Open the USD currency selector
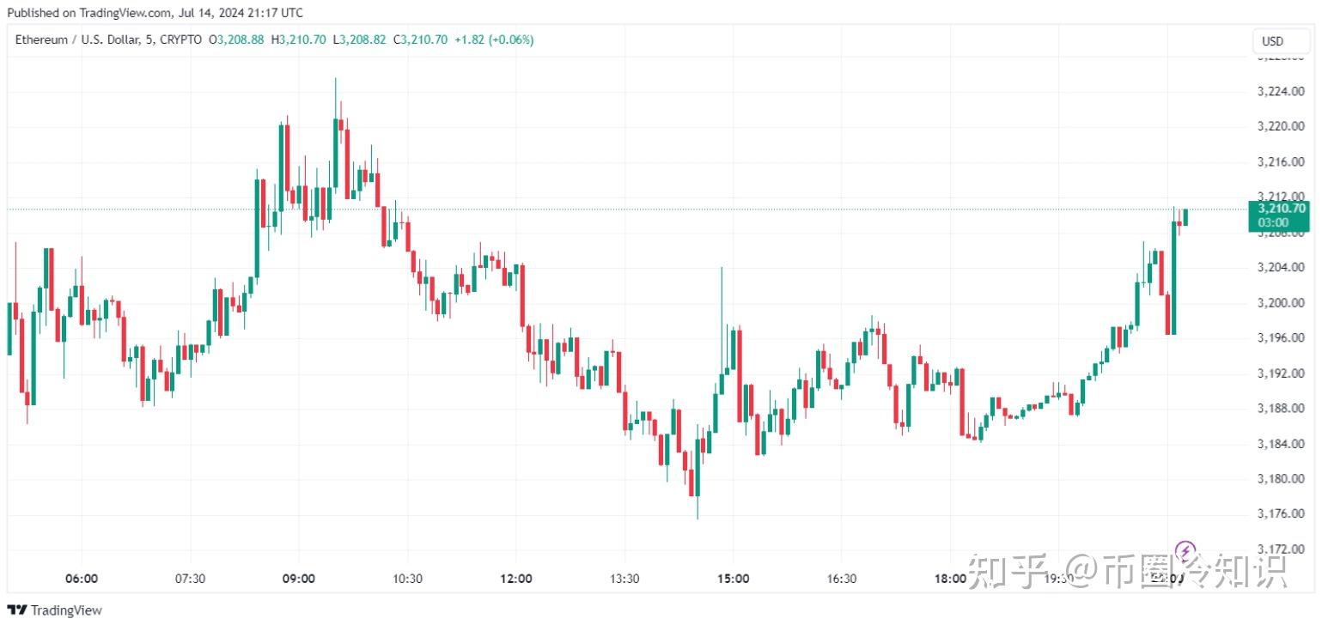Image resolution: width=1322 pixels, height=625 pixels. [x=1272, y=41]
